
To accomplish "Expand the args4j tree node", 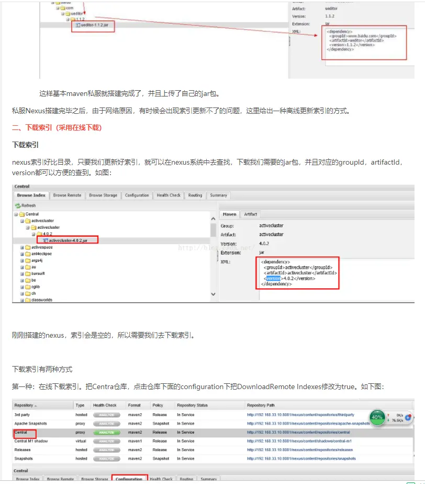I will pyautogui.click(x=22, y=261).
